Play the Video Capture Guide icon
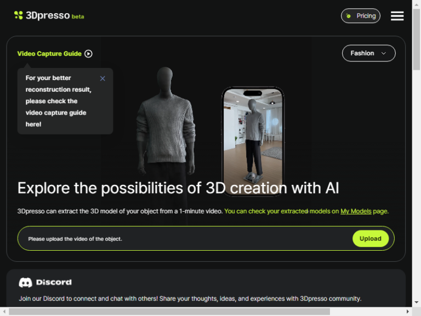 (x=88, y=54)
